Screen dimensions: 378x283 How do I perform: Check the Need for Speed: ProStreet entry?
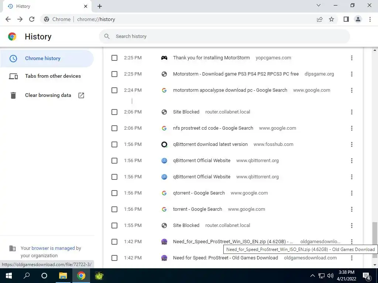[114, 258]
